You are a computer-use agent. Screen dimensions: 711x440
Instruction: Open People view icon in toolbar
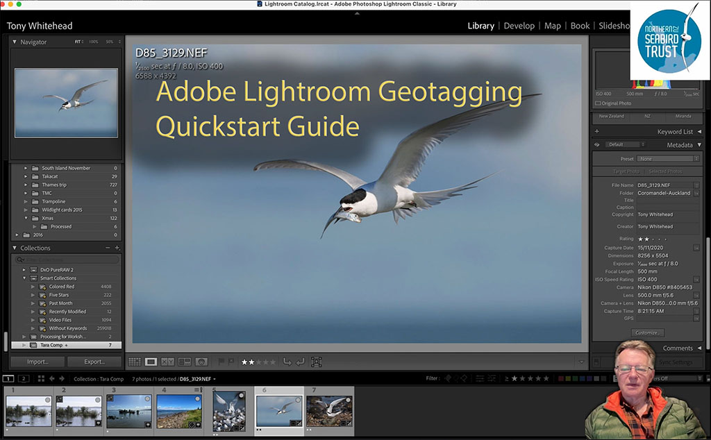[x=201, y=362]
